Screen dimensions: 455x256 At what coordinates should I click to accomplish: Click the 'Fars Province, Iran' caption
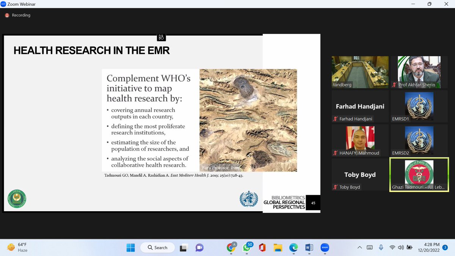click(221, 168)
